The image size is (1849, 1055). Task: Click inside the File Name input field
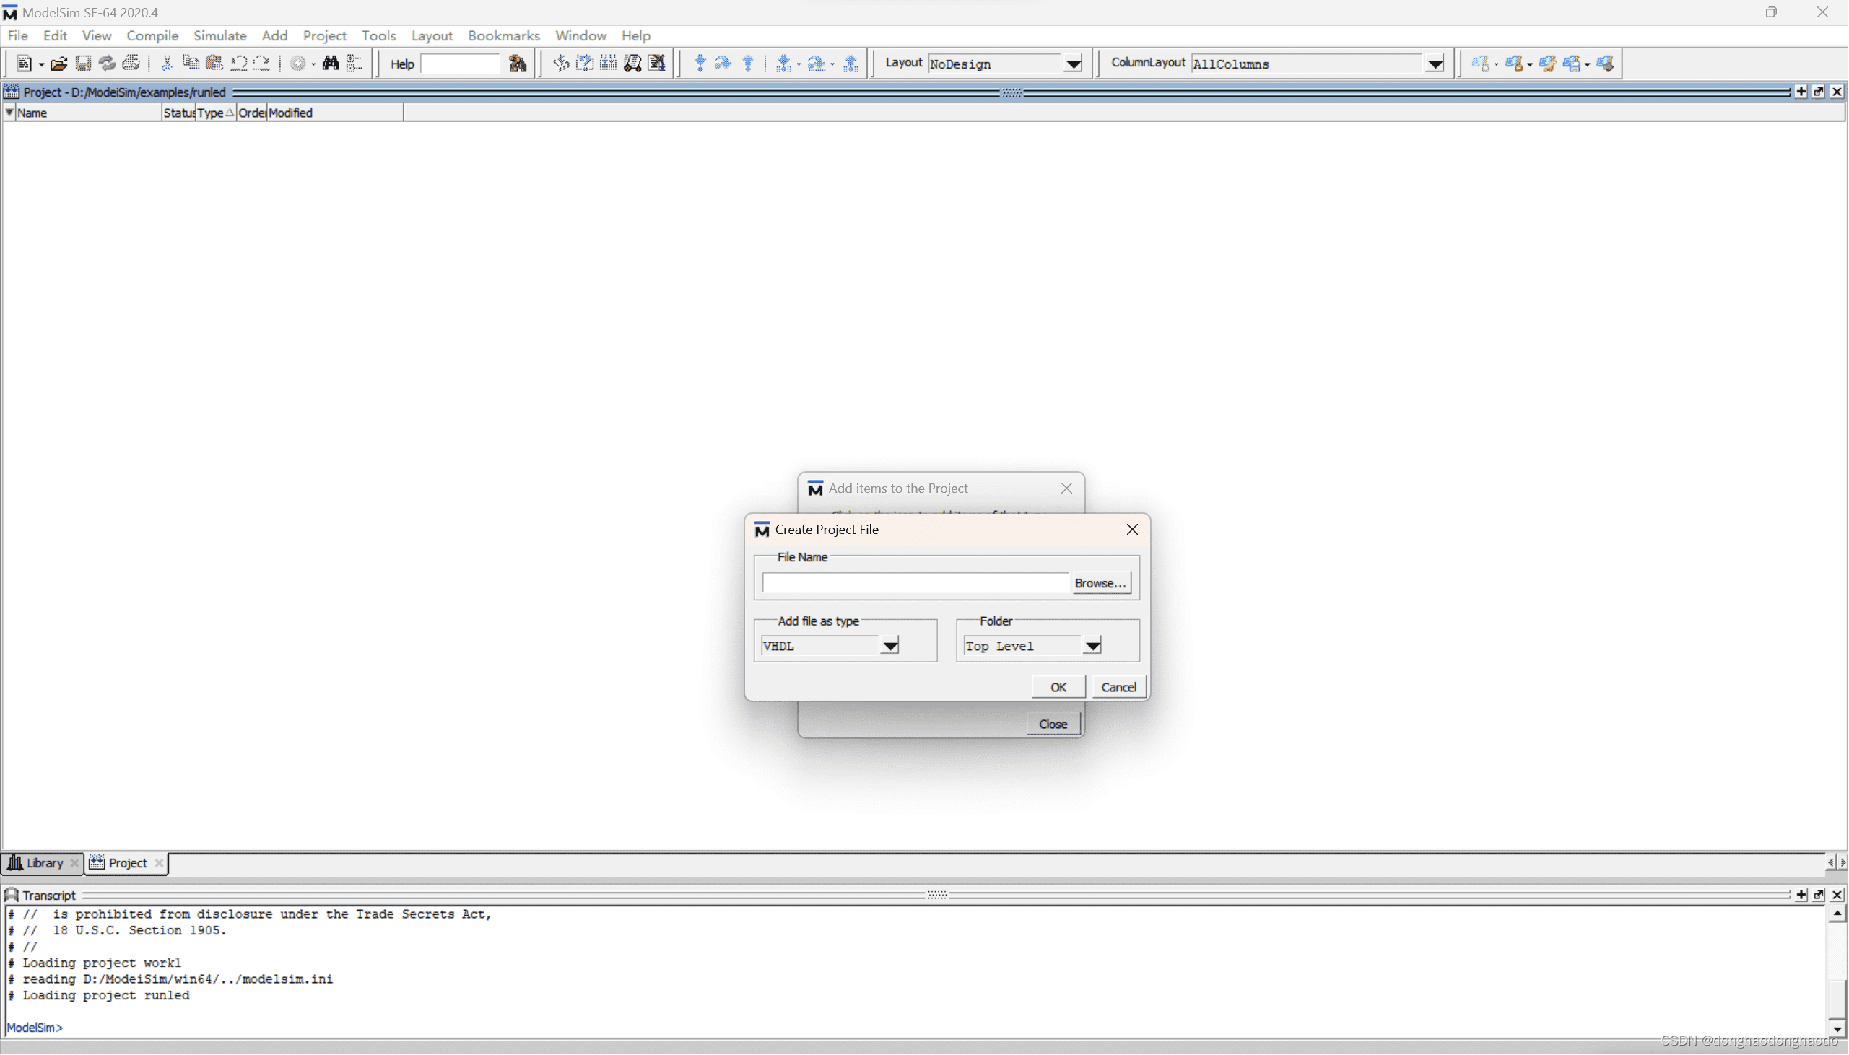coord(913,582)
